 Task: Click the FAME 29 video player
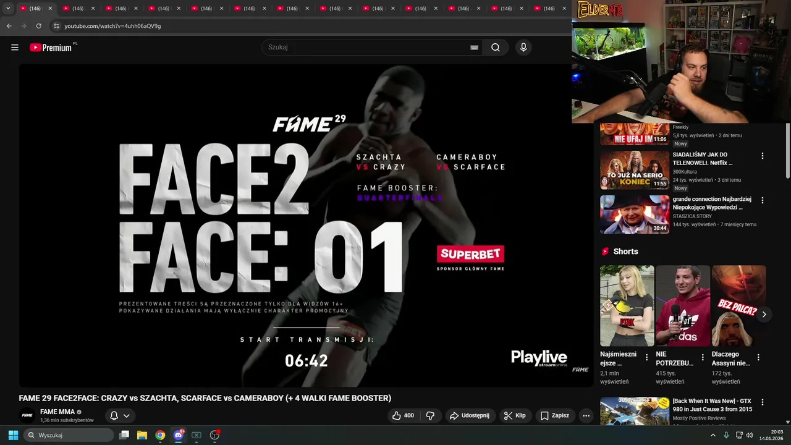(x=306, y=226)
